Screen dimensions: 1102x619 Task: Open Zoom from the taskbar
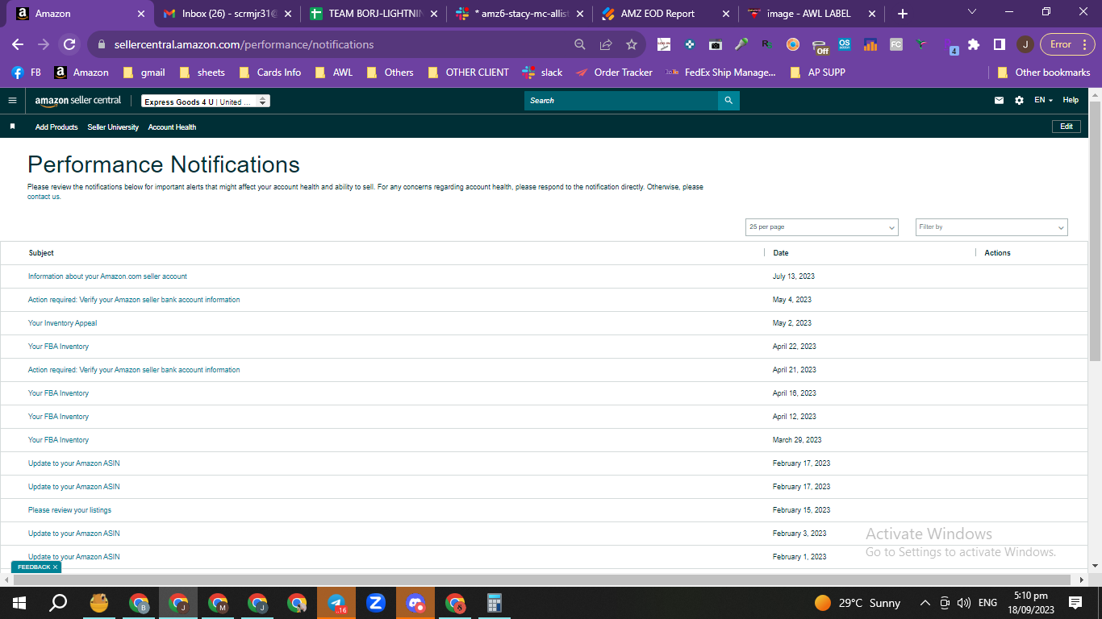[x=375, y=603]
